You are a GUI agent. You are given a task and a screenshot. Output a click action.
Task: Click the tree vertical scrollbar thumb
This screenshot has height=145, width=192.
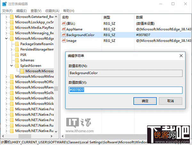pyautogui.click(x=56, y=89)
